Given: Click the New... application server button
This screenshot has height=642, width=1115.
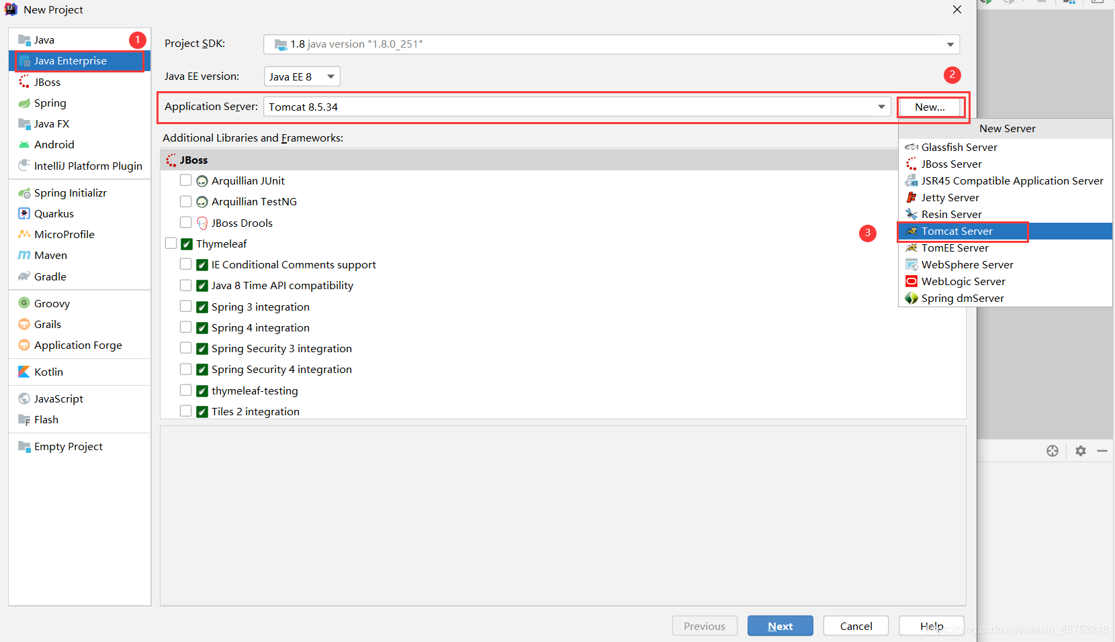Looking at the screenshot, I should (930, 107).
